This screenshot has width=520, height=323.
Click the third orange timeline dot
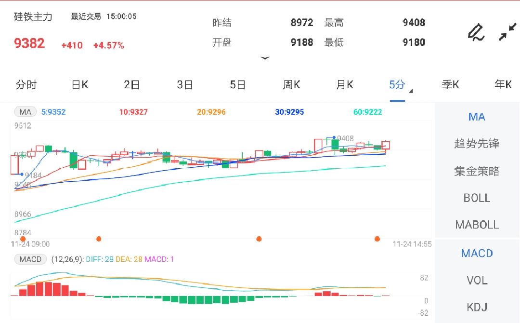click(259, 239)
